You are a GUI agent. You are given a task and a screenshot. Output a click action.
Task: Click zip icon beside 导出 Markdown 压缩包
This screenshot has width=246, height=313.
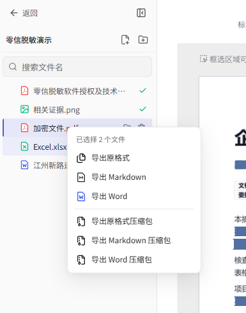pyautogui.click(x=81, y=241)
